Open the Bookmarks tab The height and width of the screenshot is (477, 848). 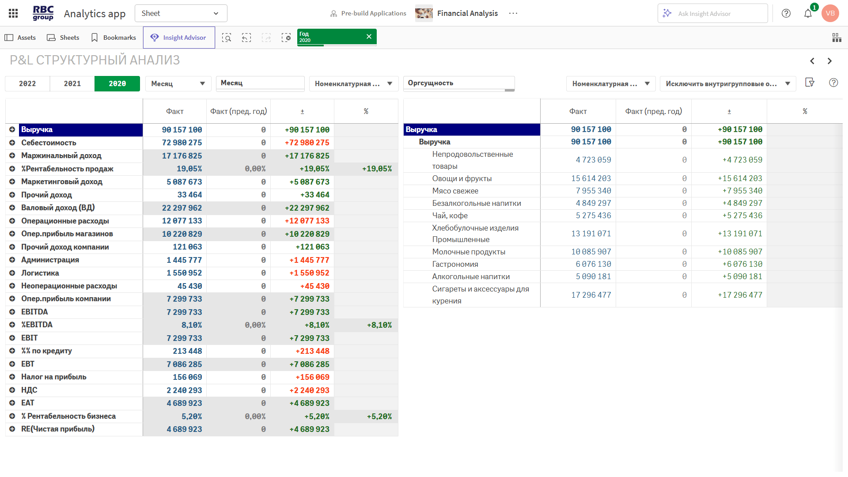point(114,38)
